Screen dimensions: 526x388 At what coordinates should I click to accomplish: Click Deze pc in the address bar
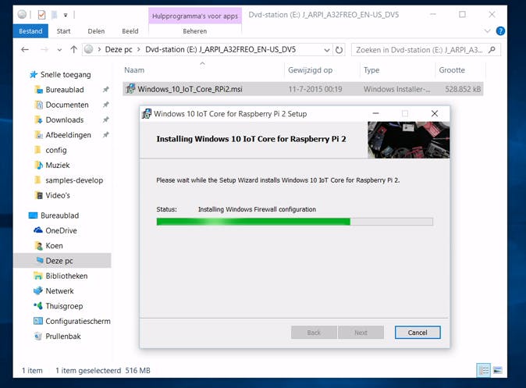tap(119, 49)
